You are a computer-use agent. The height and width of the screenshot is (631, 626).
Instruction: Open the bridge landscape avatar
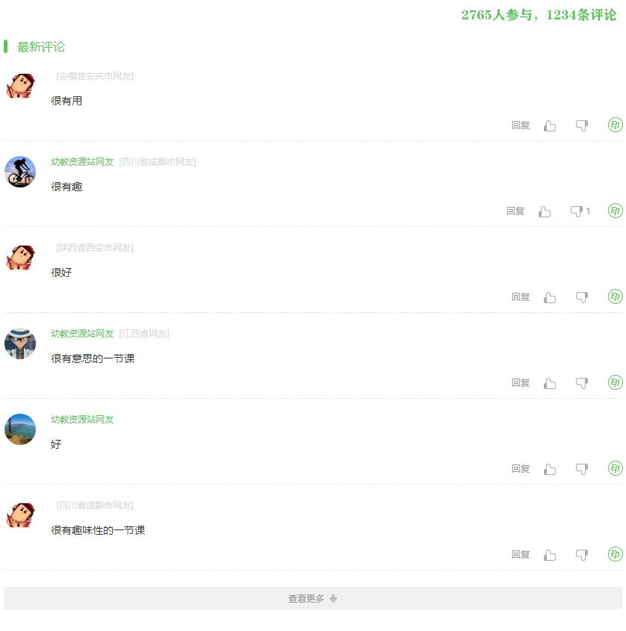tap(20, 429)
